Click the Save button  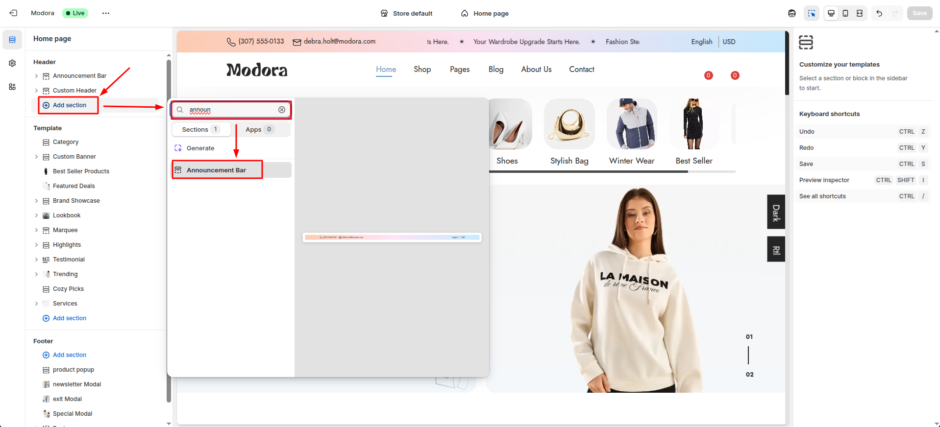pyautogui.click(x=919, y=13)
